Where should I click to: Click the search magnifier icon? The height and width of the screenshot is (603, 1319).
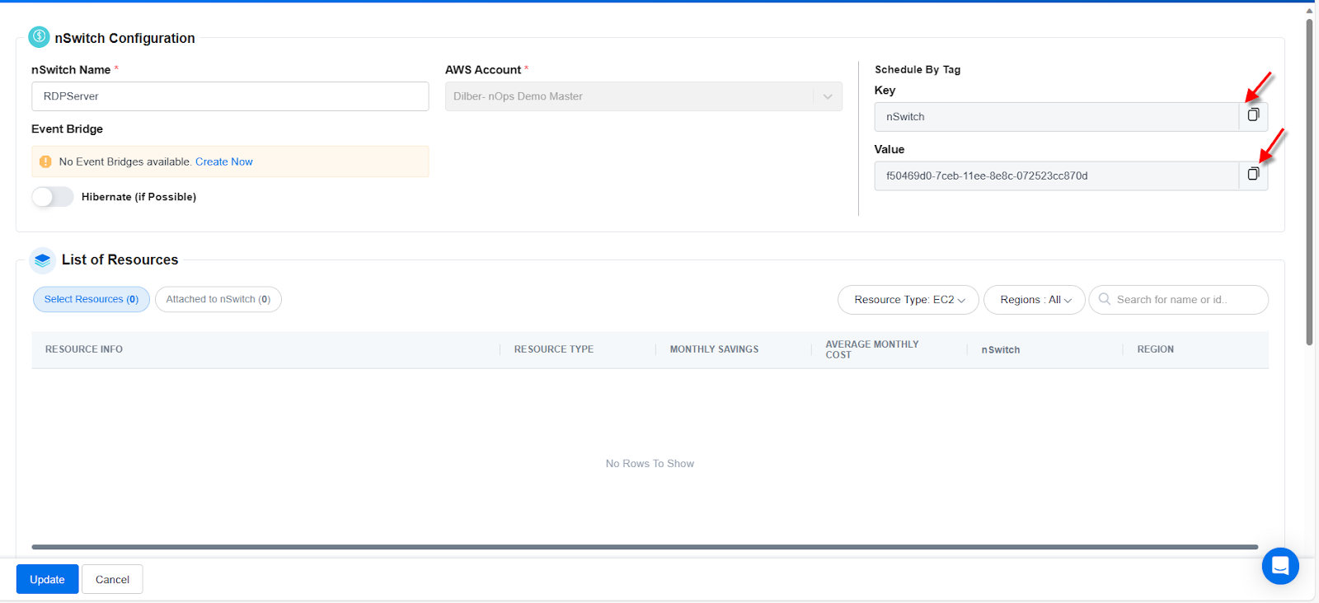1105,299
